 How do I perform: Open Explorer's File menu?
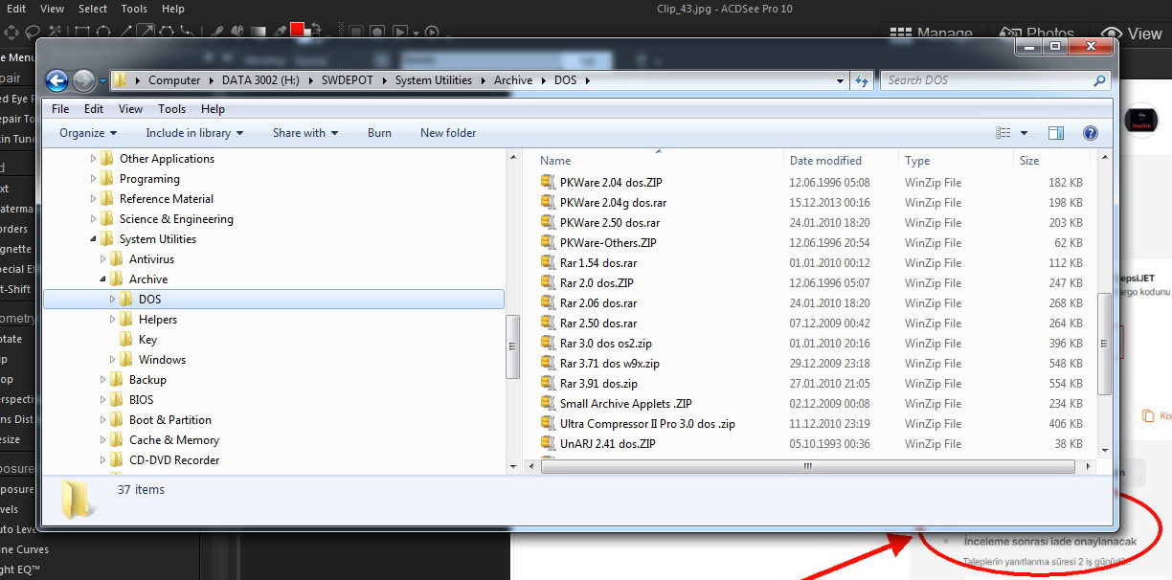[60, 109]
